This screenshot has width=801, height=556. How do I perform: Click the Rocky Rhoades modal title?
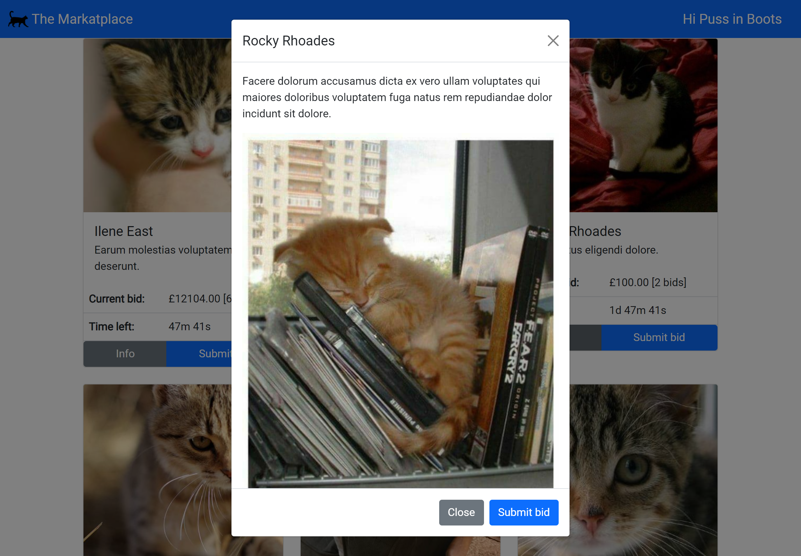tap(288, 41)
